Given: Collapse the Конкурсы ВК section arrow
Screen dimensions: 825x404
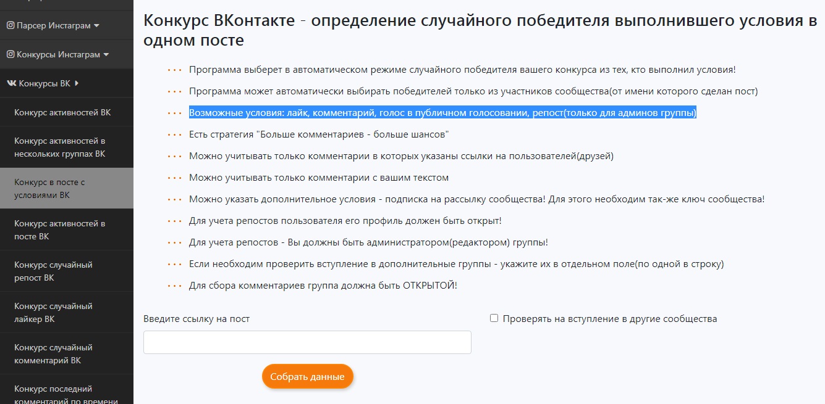Looking at the screenshot, I should pos(77,83).
